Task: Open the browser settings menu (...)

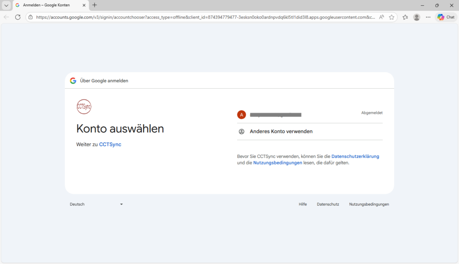Action: pyautogui.click(x=428, y=17)
